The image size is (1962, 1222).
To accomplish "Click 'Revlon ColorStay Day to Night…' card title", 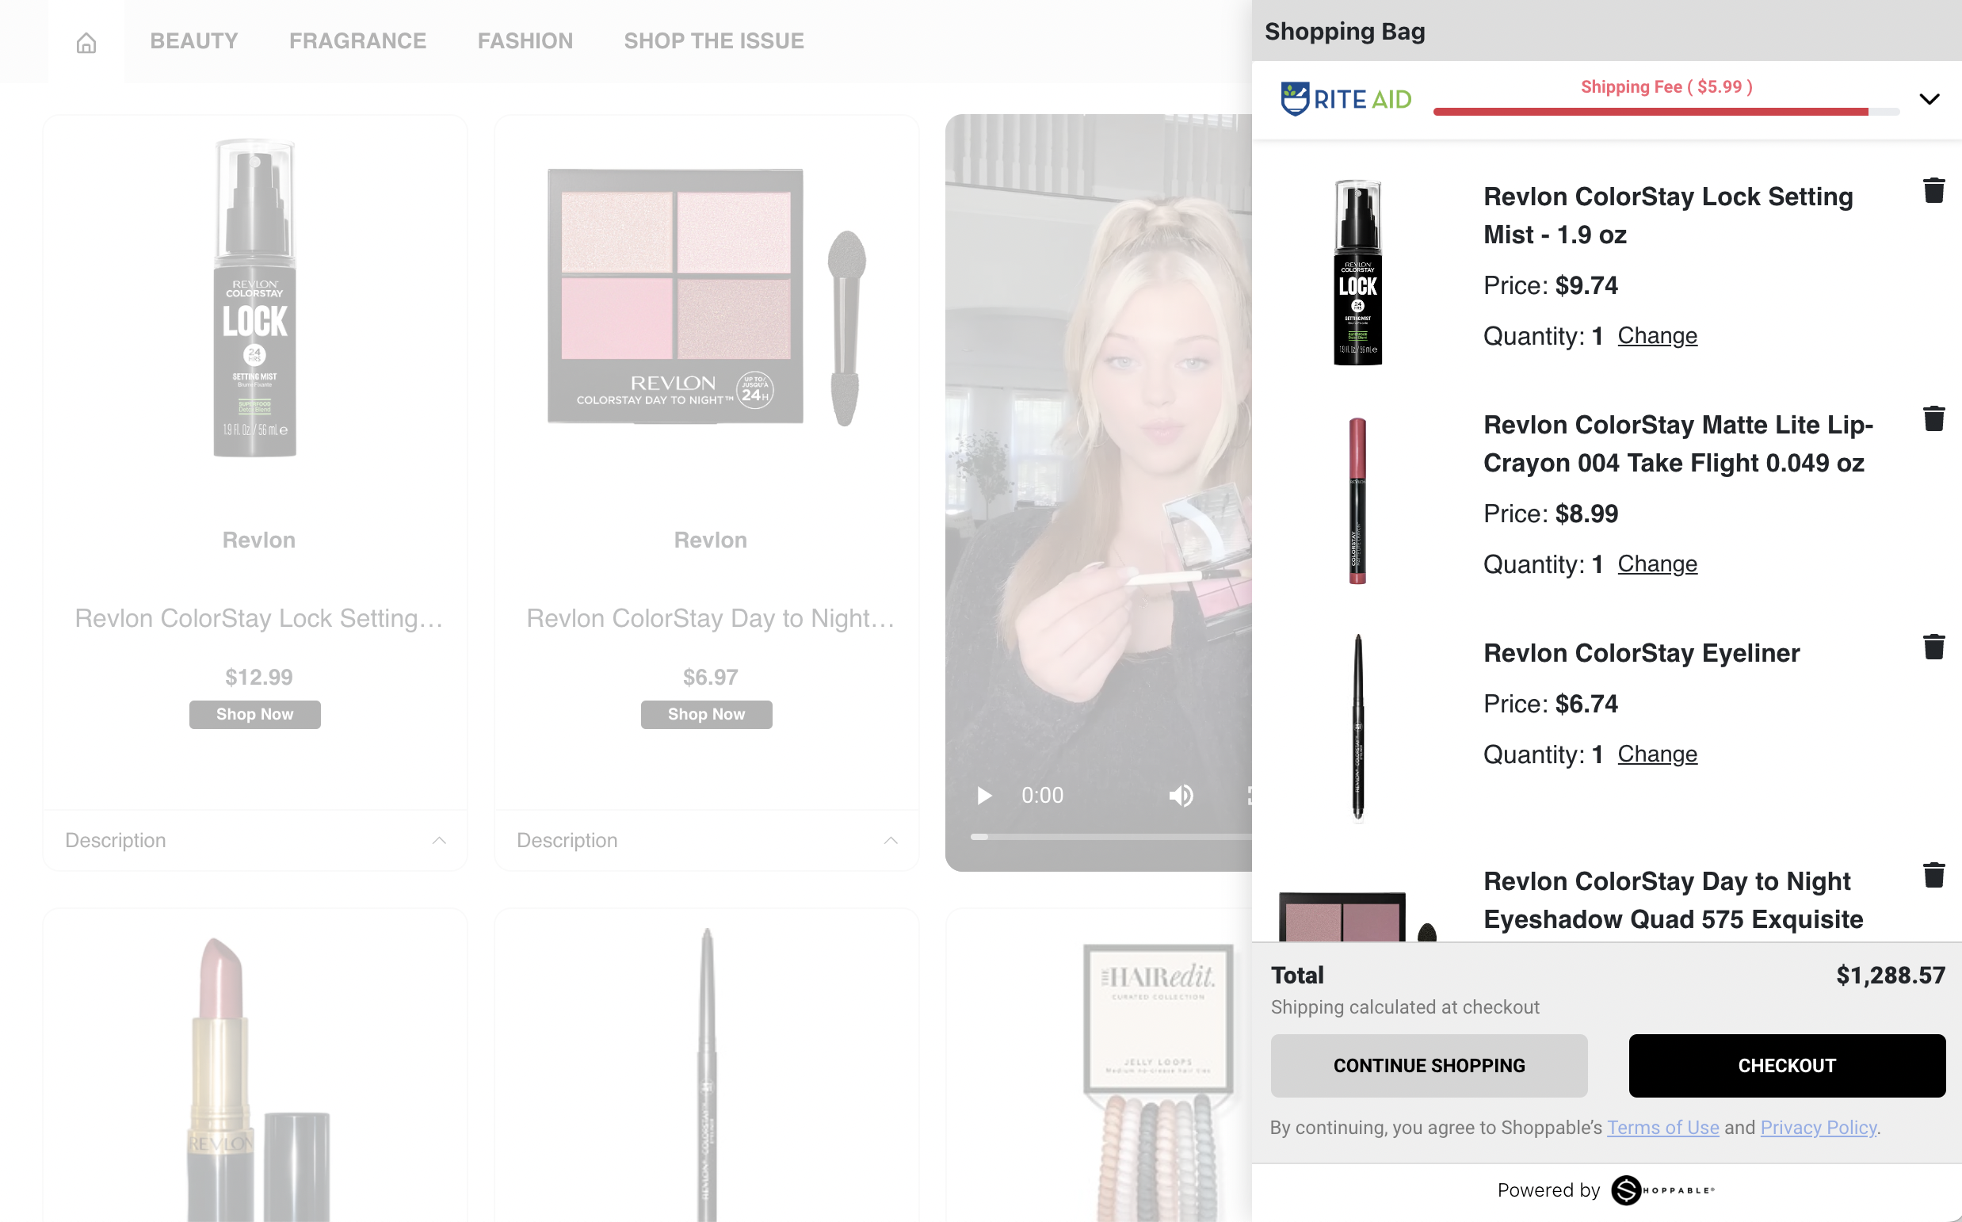I will click(x=710, y=618).
